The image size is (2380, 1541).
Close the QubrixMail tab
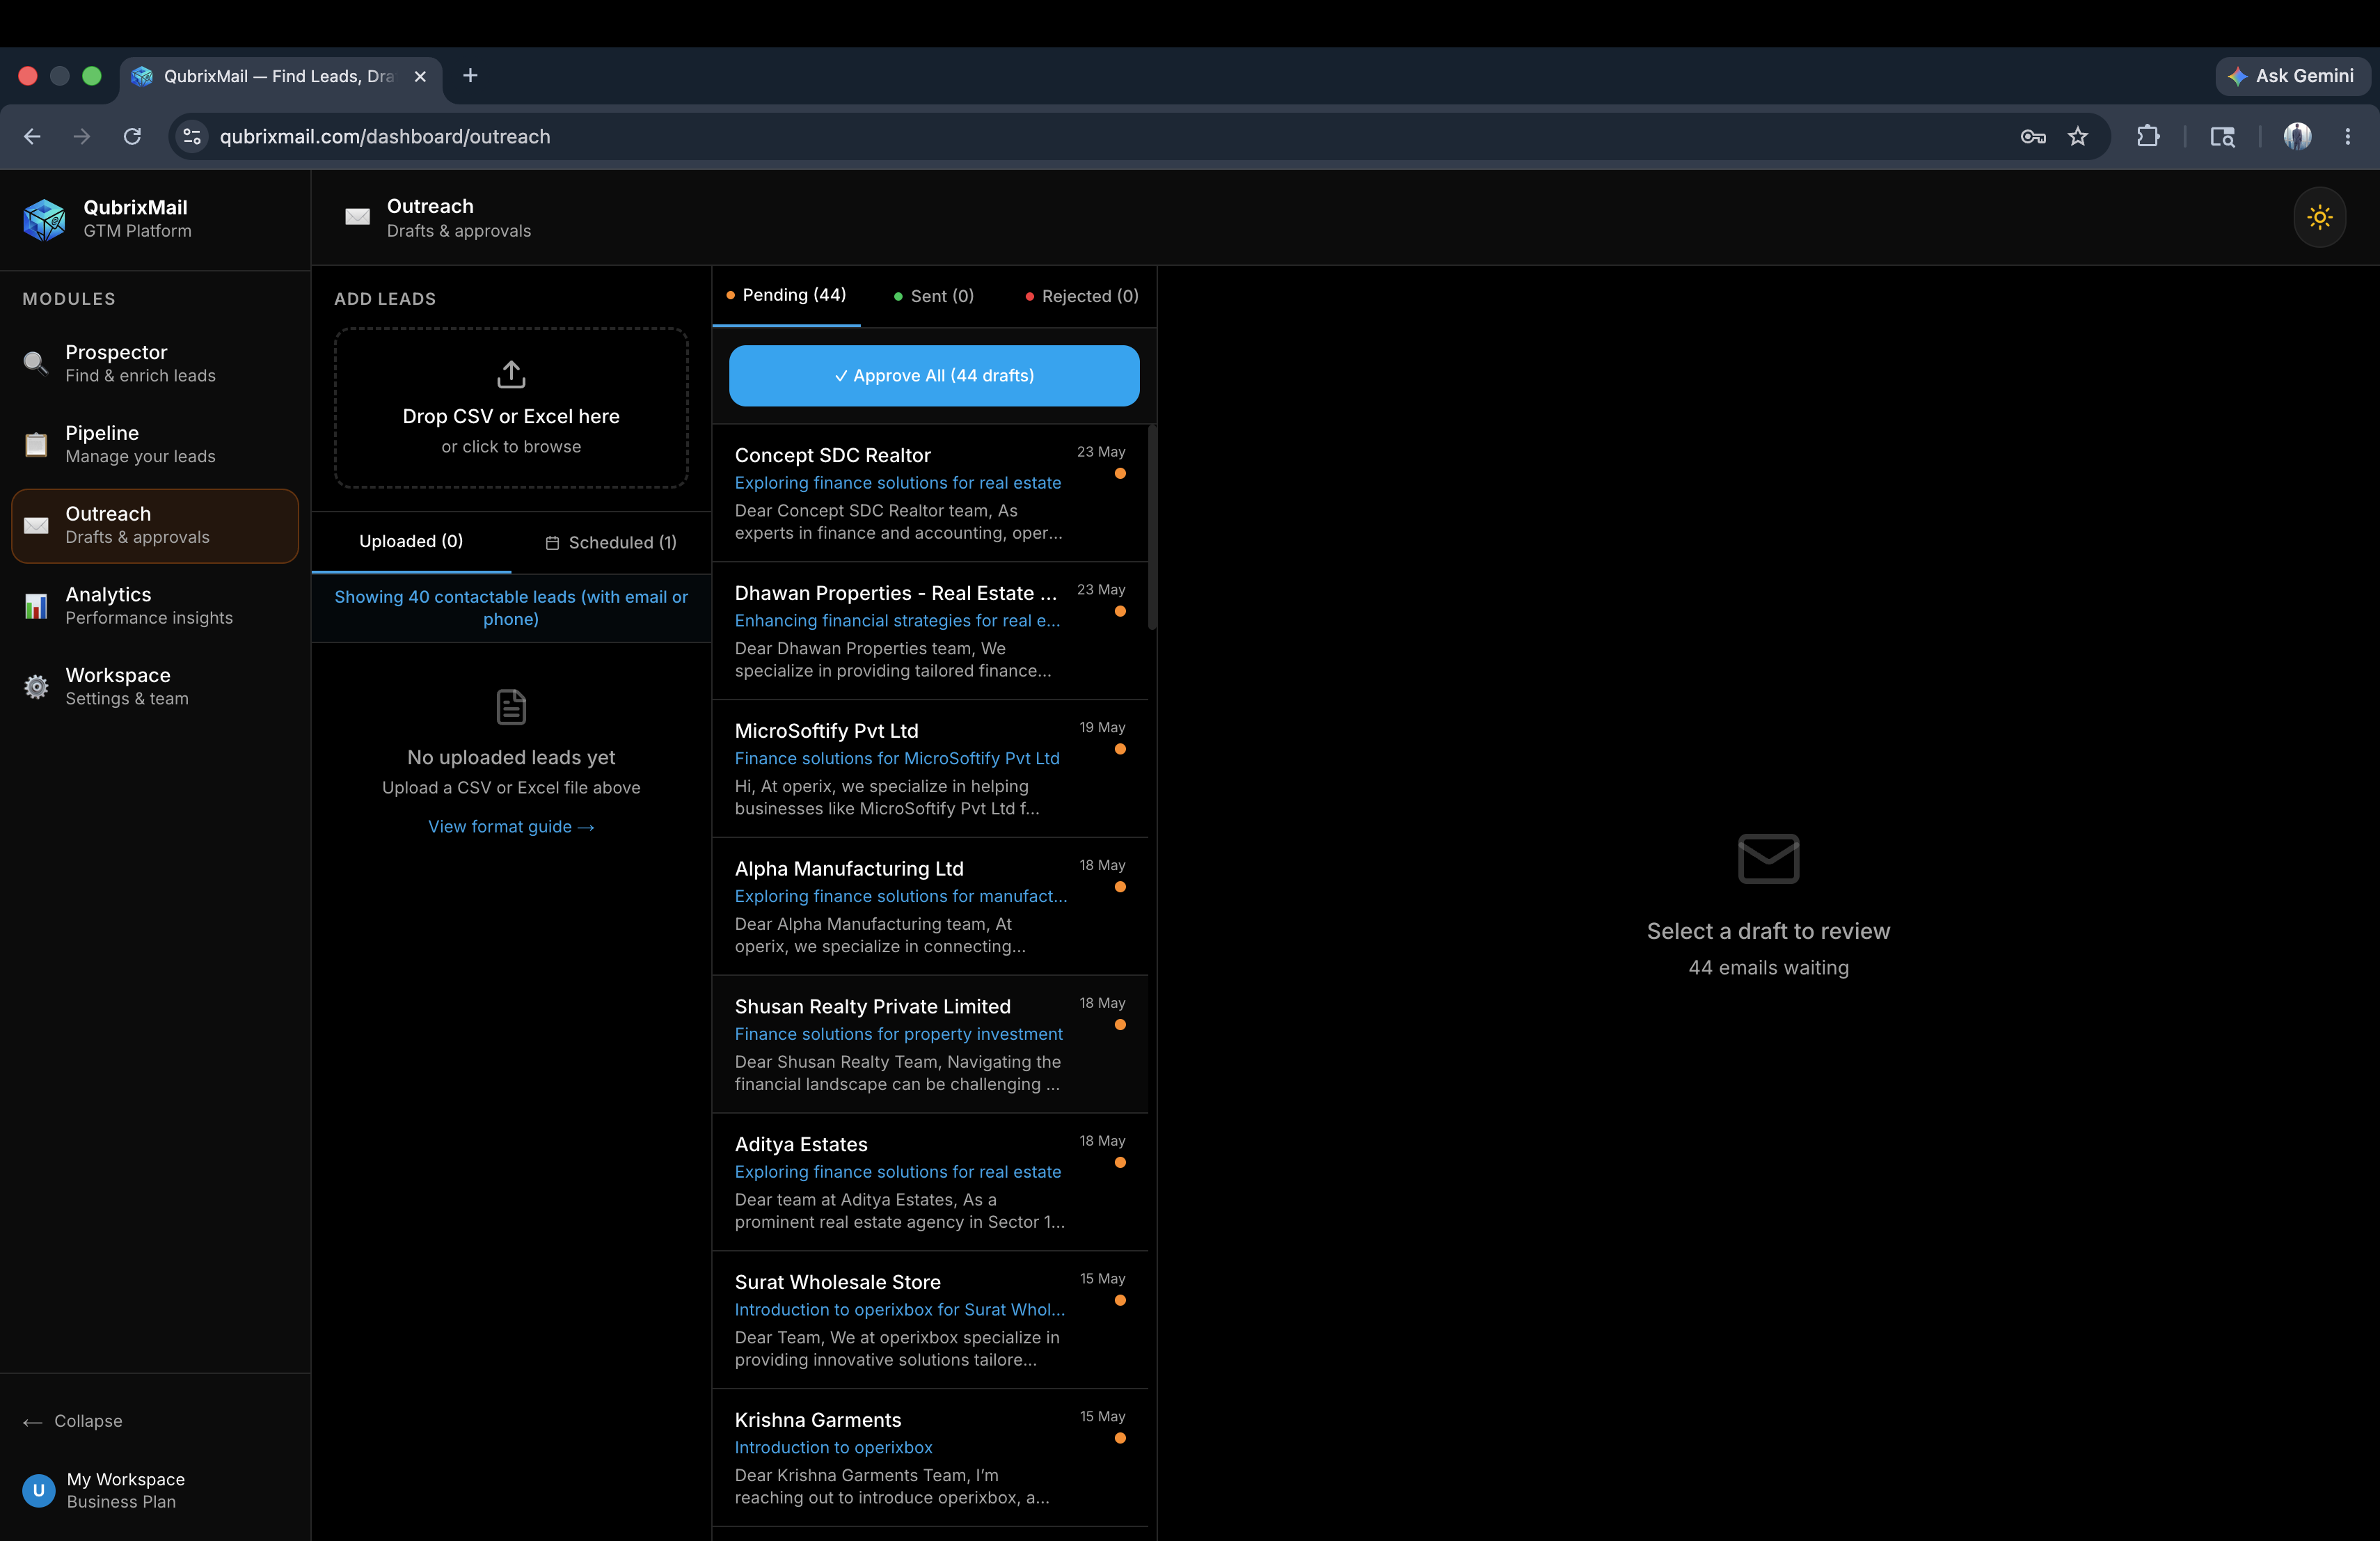click(420, 76)
